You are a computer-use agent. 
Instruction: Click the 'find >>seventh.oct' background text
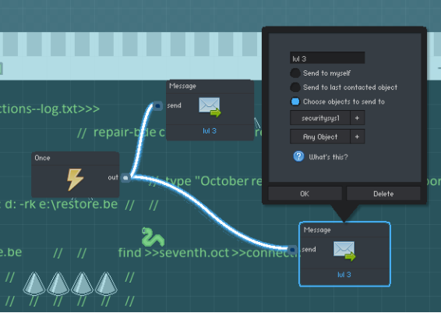tap(174, 252)
